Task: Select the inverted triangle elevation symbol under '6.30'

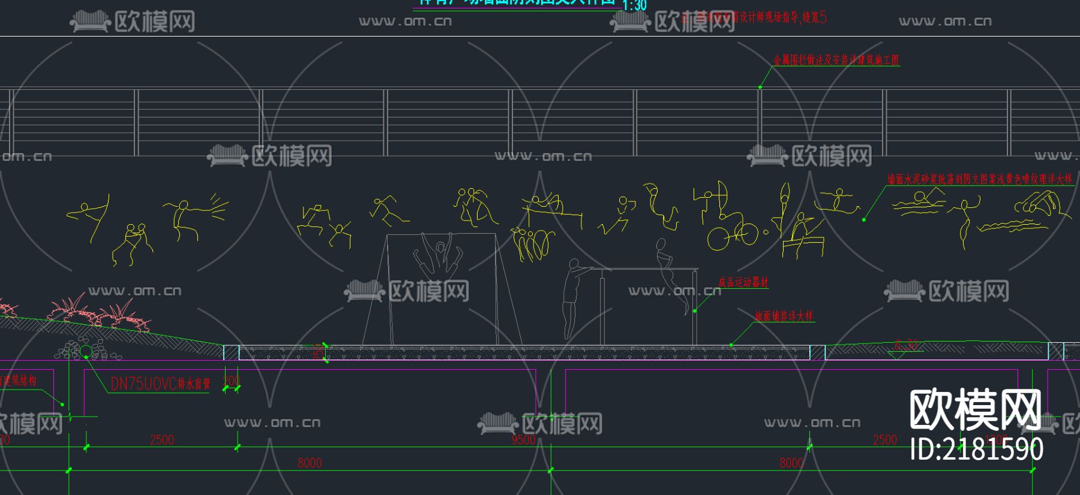Action: click(x=897, y=355)
